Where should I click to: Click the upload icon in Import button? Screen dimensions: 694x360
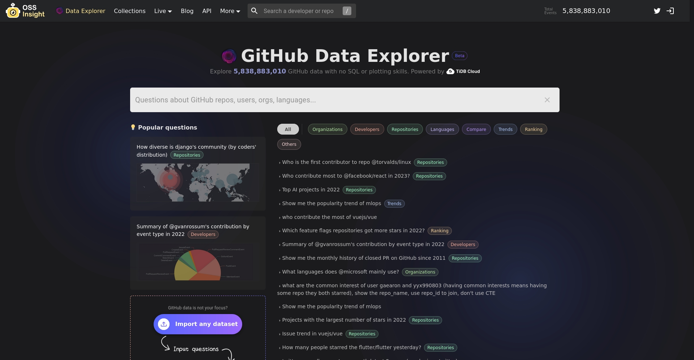pos(164,324)
